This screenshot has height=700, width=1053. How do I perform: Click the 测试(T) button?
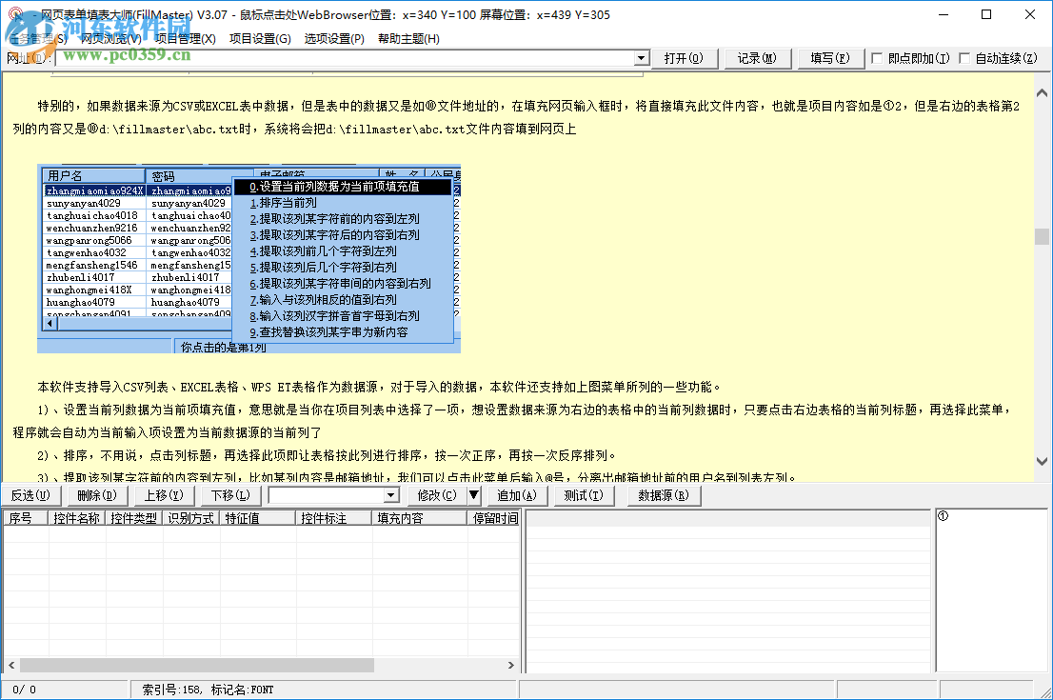point(587,494)
